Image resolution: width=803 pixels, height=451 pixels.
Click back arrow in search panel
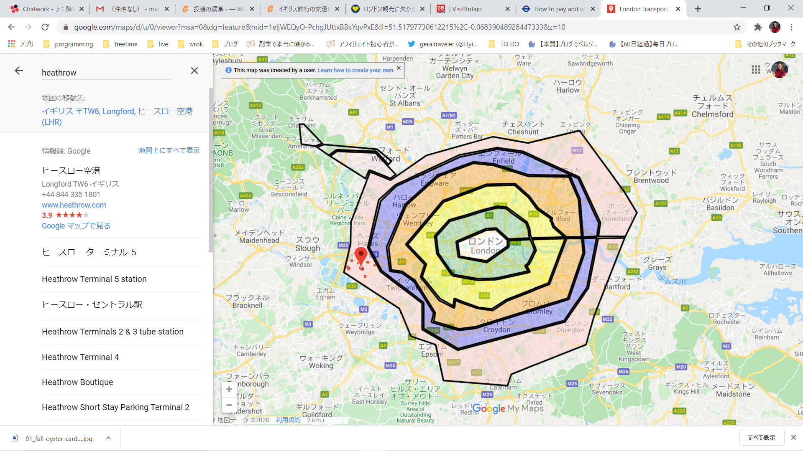tap(19, 71)
